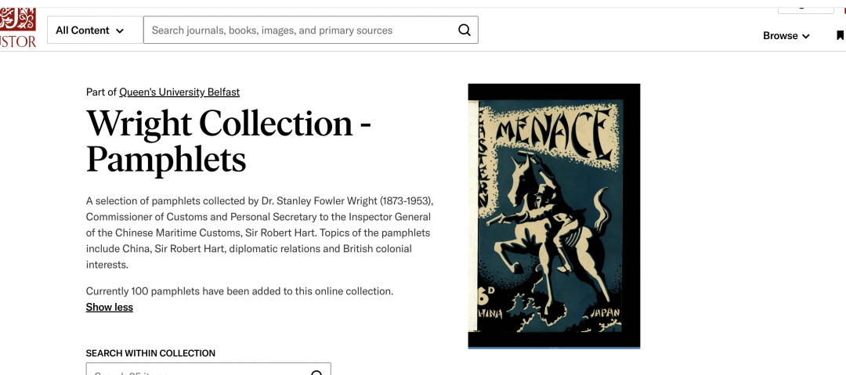Open saved items via bookmark icon
This screenshot has width=846, height=375.
[840, 36]
